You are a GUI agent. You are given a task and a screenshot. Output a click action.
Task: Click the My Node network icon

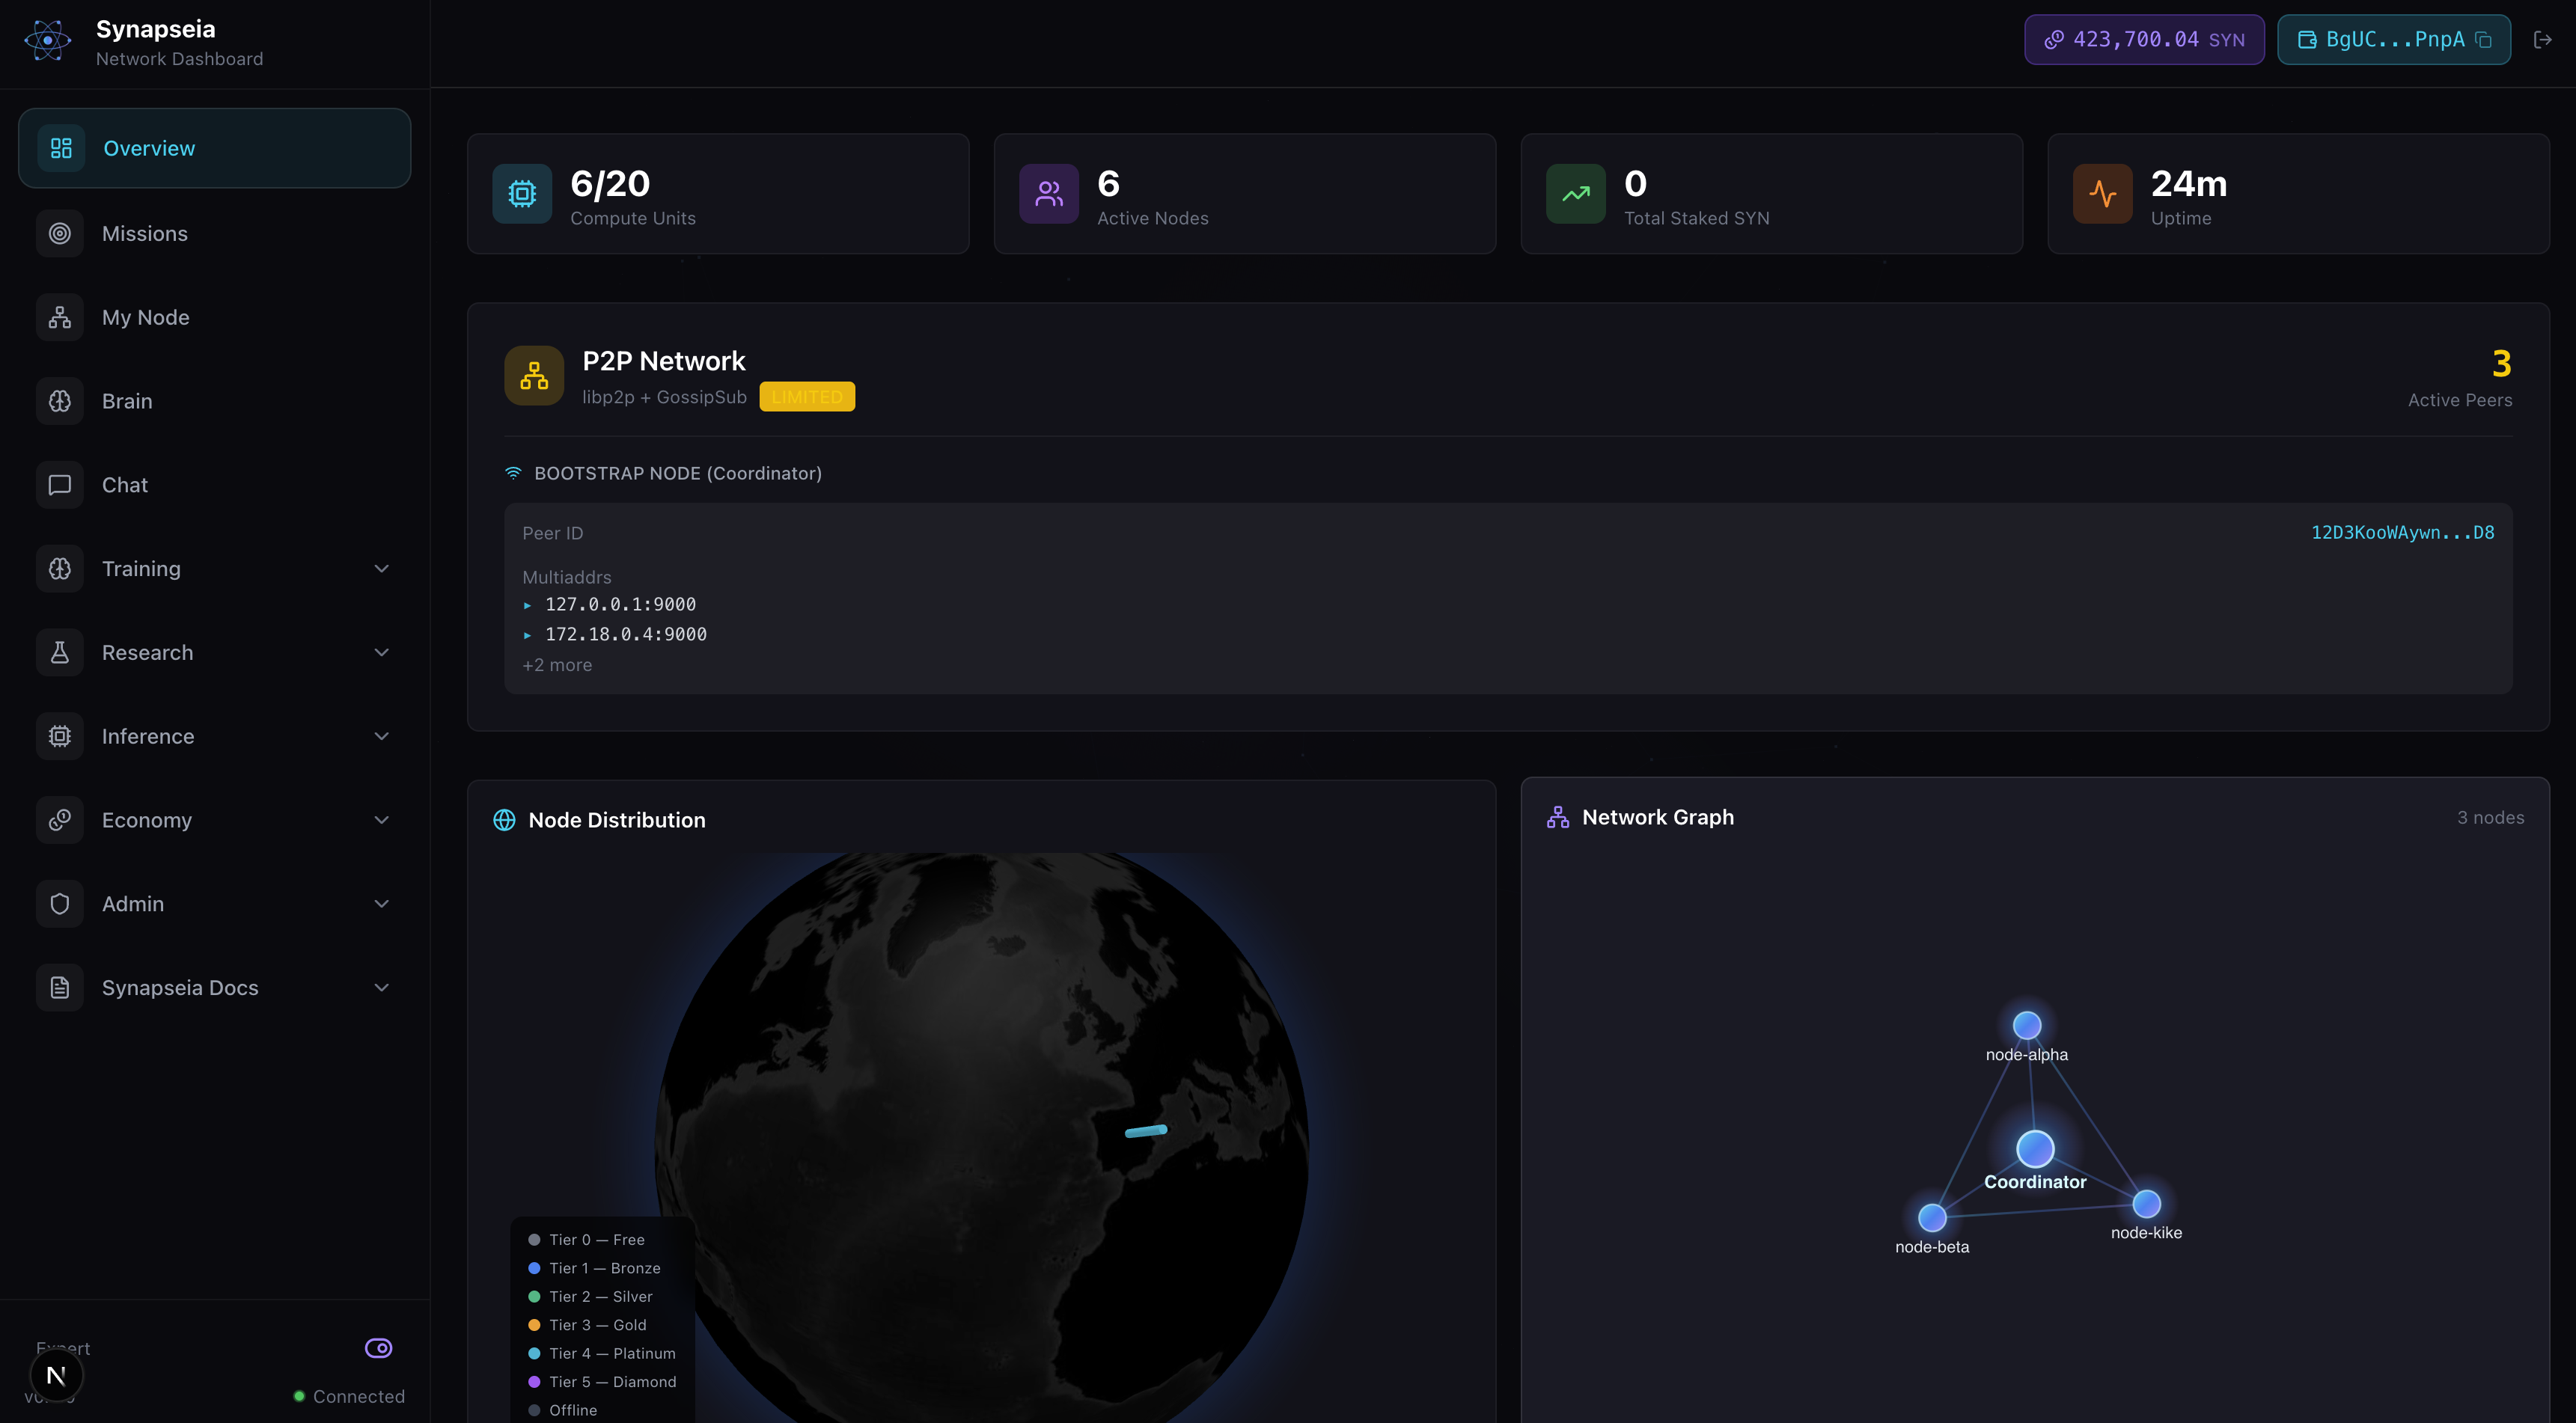click(x=60, y=317)
